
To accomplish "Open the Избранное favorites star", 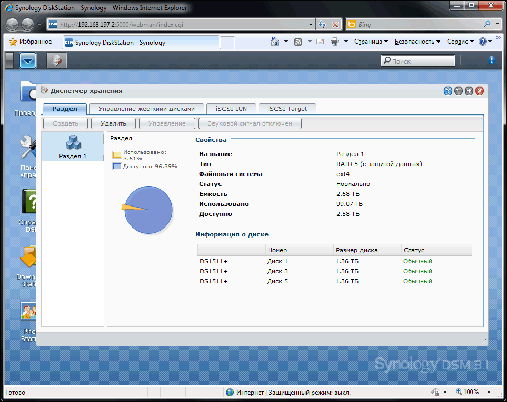I will [x=13, y=42].
